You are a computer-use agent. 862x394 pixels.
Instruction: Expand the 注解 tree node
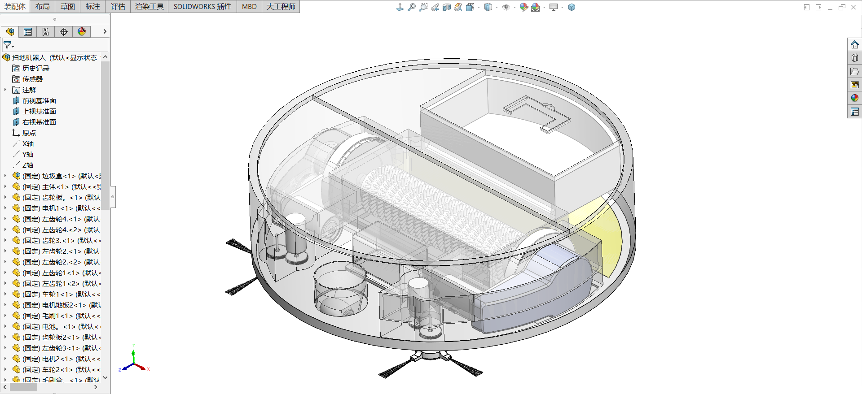[5, 90]
